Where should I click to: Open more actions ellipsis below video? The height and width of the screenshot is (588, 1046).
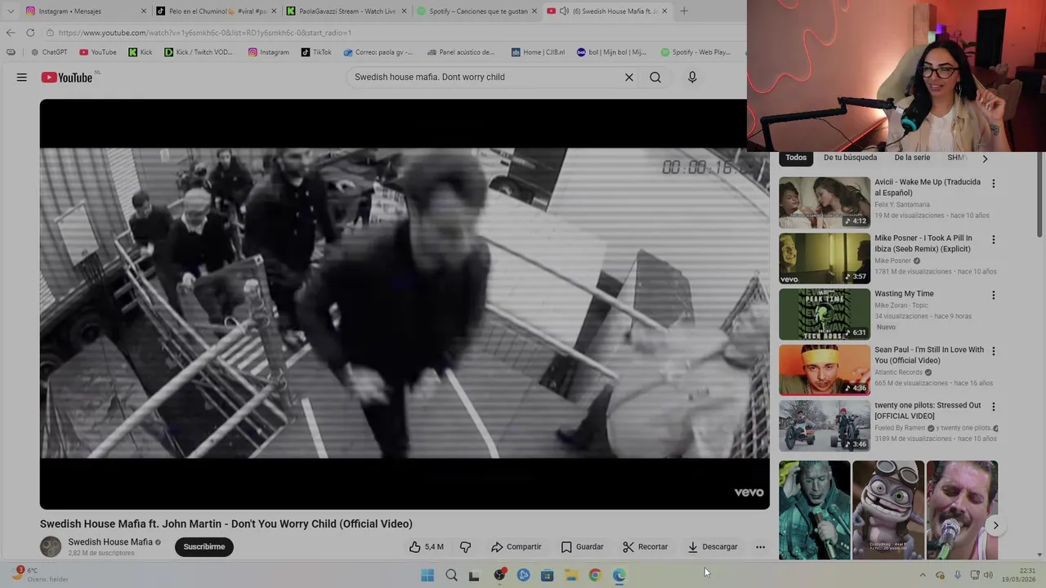760,547
